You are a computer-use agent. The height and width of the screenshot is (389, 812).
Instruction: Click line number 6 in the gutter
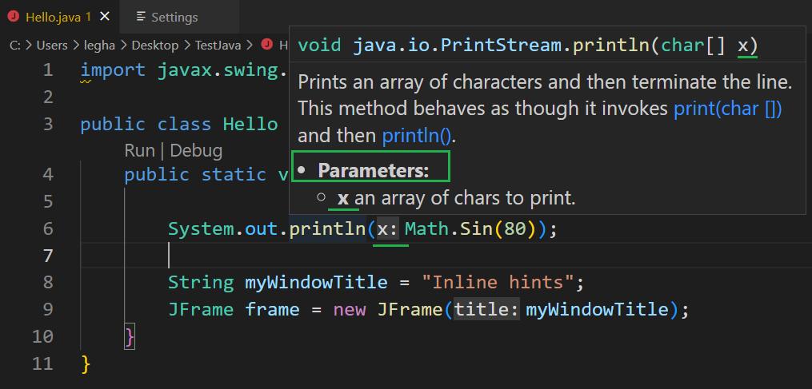48,228
